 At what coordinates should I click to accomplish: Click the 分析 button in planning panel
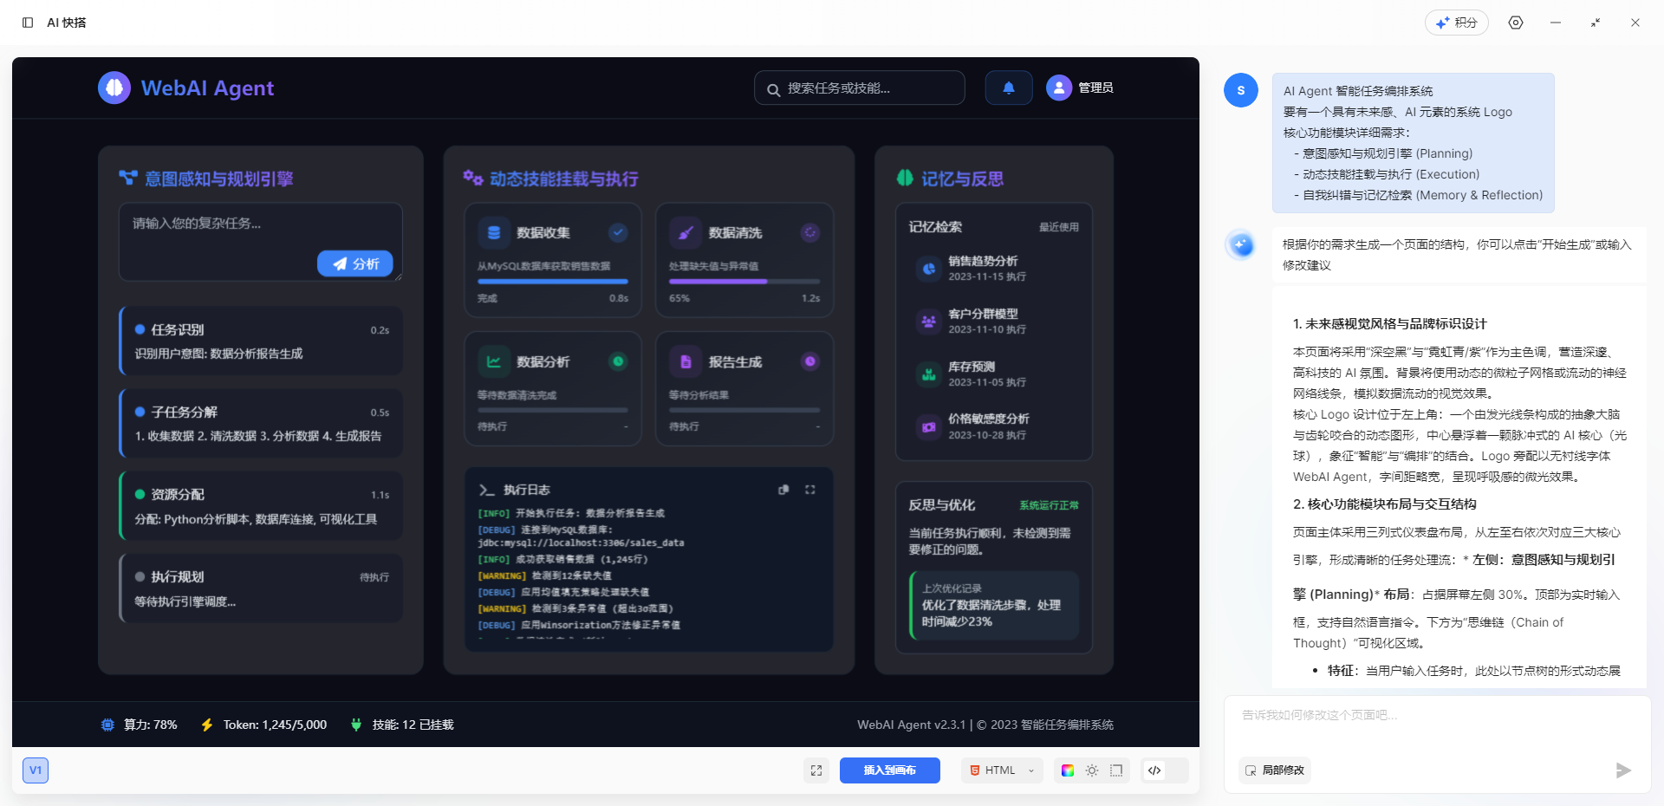pos(356,263)
